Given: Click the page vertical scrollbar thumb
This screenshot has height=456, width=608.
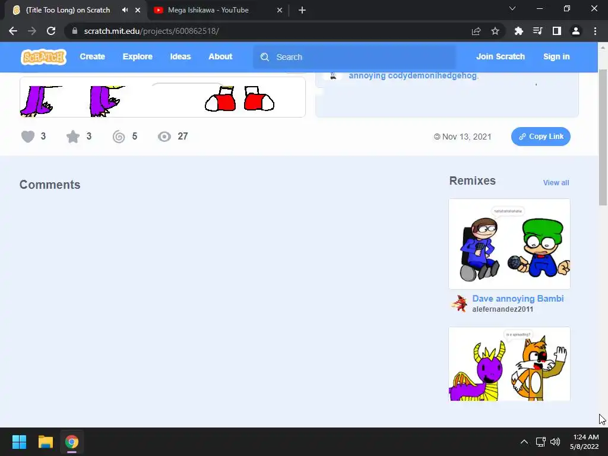Looking at the screenshot, I should pos(603,138).
